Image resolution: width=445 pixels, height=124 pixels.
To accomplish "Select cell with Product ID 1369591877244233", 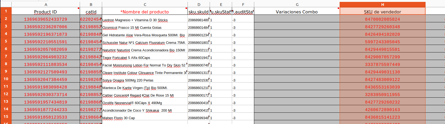I will tap(46, 109).
